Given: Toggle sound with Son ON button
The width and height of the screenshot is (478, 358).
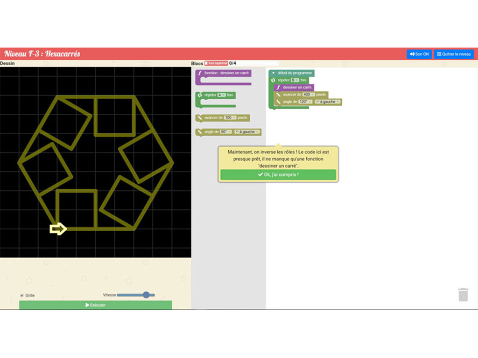Looking at the screenshot, I should coord(419,54).
